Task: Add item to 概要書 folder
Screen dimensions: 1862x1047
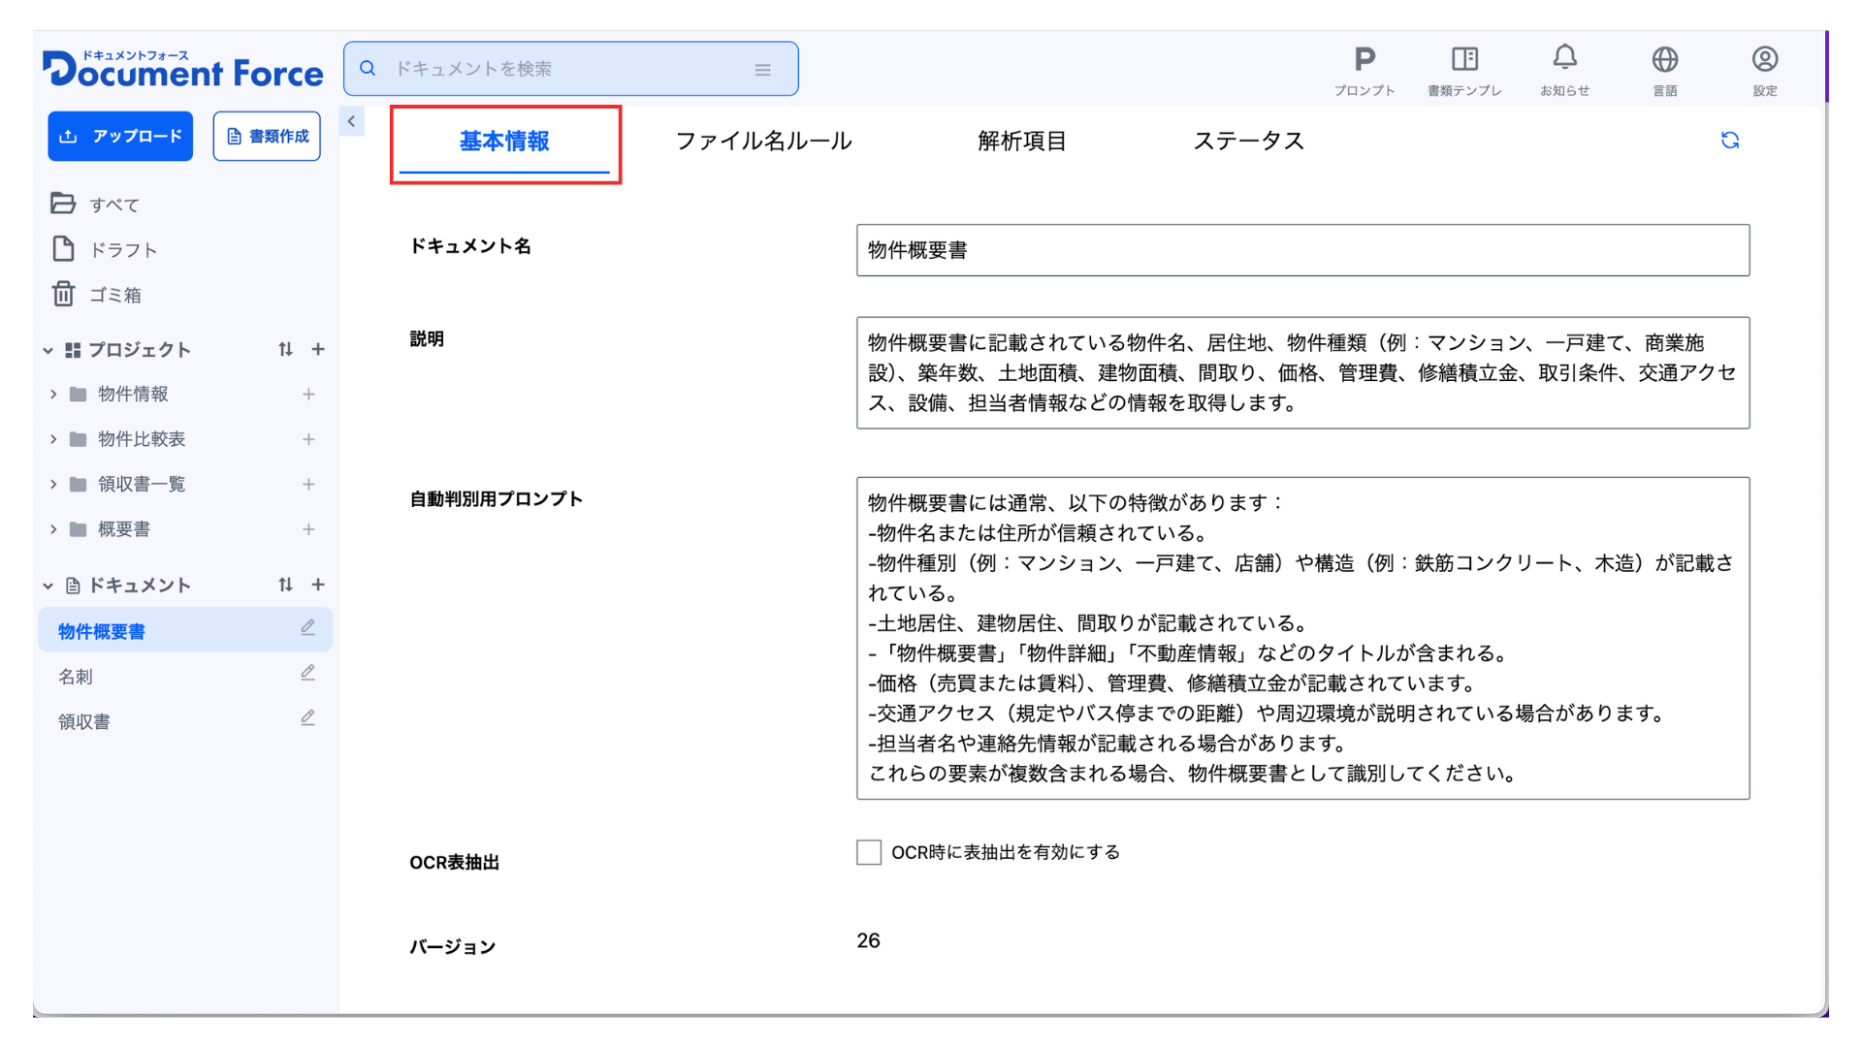Action: [308, 529]
